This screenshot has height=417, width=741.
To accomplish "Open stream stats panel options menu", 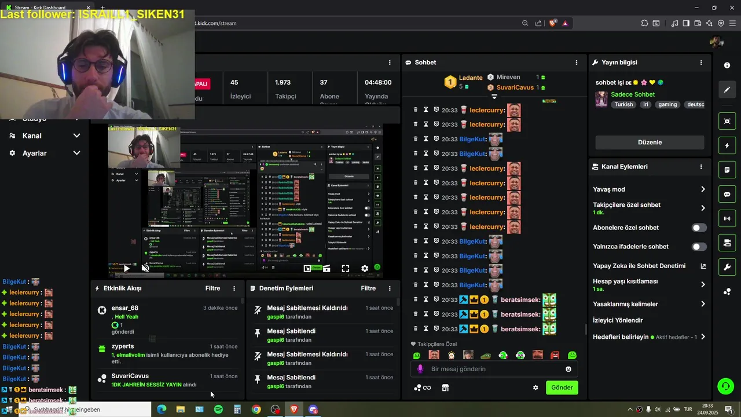I will 390,62.
